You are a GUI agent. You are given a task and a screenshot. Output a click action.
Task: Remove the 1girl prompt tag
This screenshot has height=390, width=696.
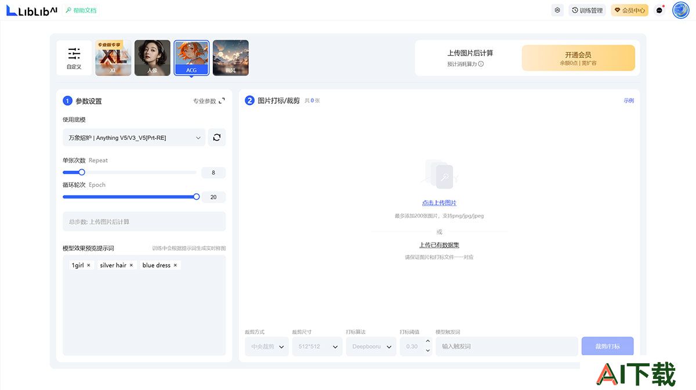[89, 265]
